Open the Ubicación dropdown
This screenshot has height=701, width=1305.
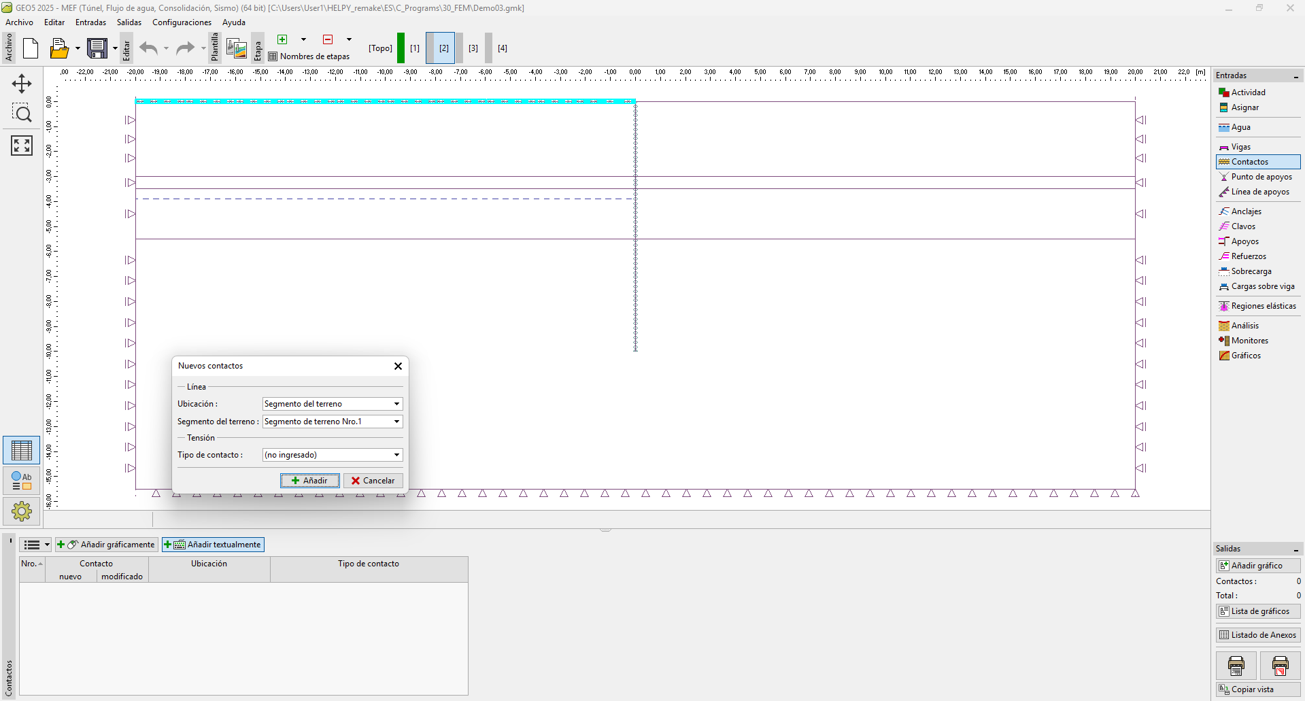click(x=333, y=404)
